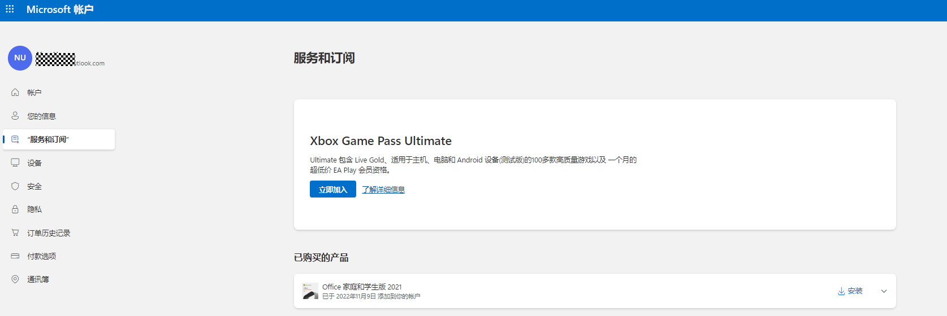Image resolution: width=947 pixels, height=316 pixels.
Task: Select "服务和订阅" sidebar entry
Action: [59, 139]
